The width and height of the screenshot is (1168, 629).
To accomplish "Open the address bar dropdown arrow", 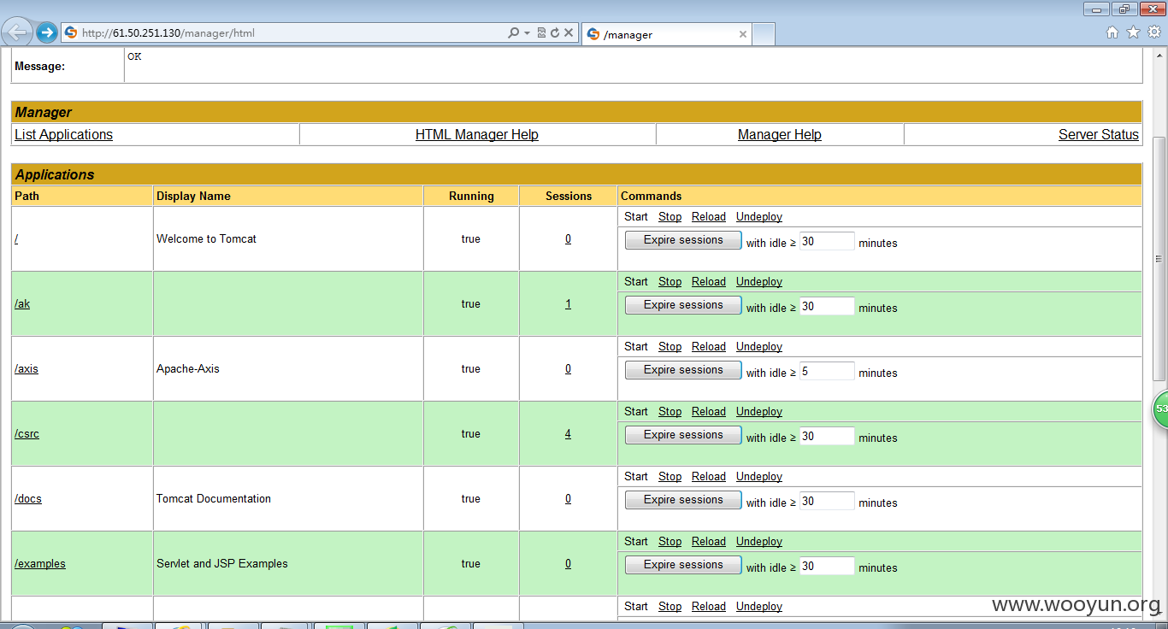I will pos(527,33).
